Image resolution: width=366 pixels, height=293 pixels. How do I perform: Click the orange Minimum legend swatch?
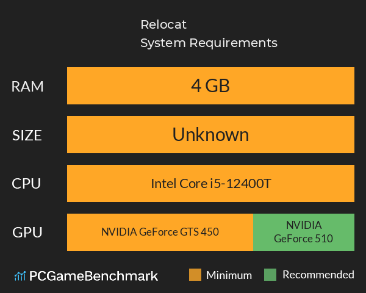195,275
